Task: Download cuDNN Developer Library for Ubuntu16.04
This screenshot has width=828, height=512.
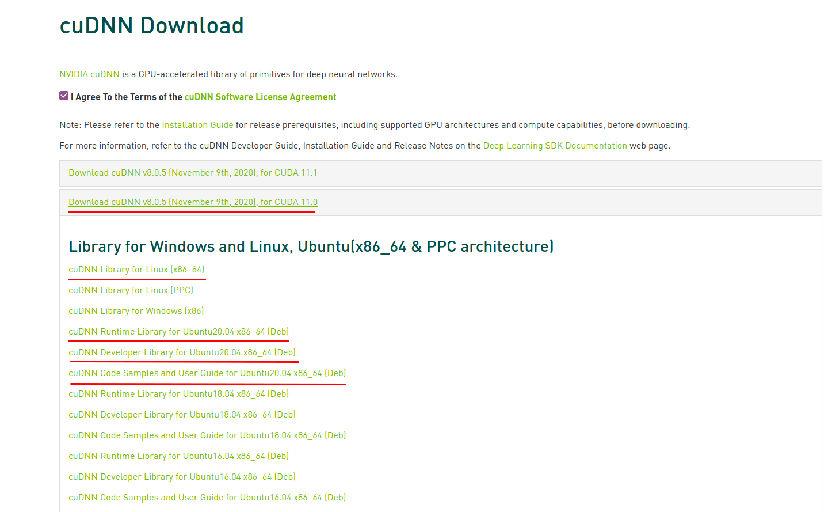Action: pyautogui.click(x=182, y=477)
